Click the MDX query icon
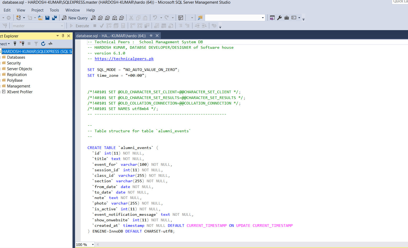The width and height of the screenshot is (408, 248). [x=100, y=18]
